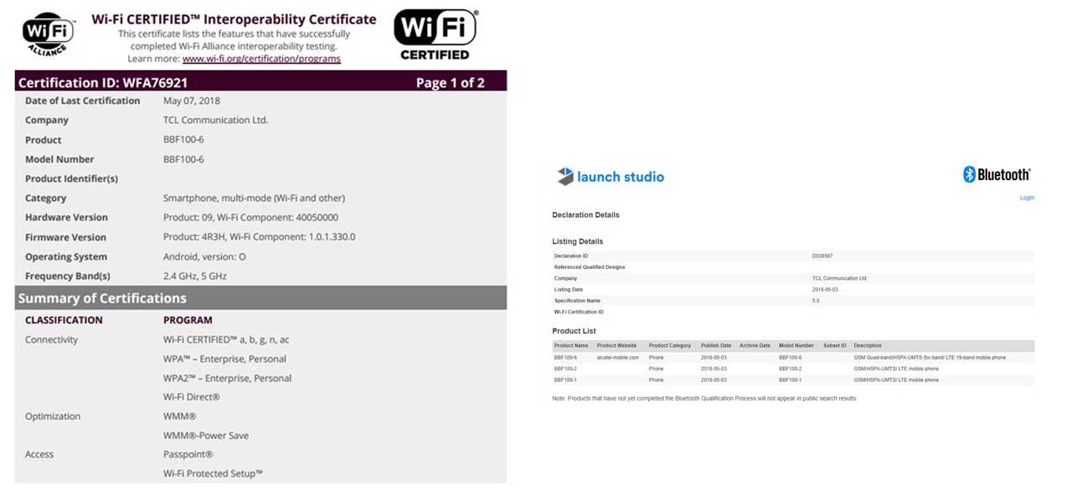Select the Bluetooth Qualification Process note text
The image size is (1072, 496).
click(x=704, y=398)
